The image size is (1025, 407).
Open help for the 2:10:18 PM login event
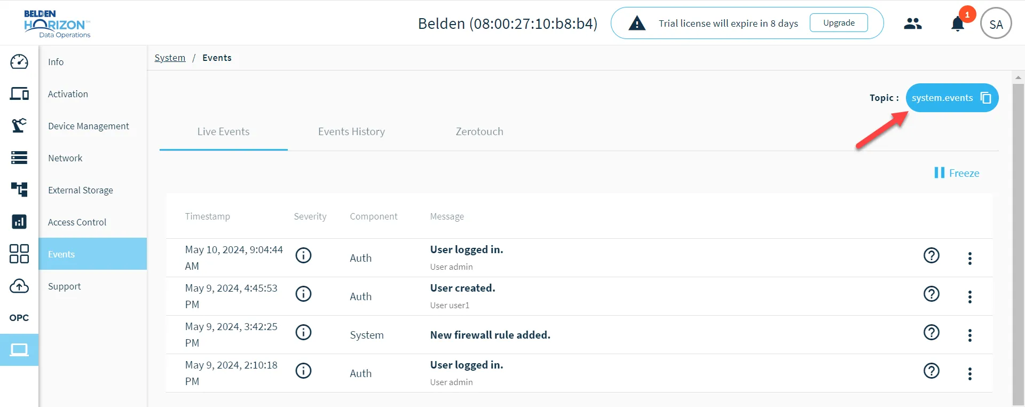(932, 371)
